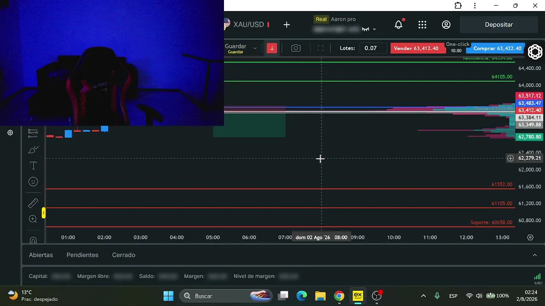Open the chart time settings icon
The height and width of the screenshot is (306, 545).
pos(530,238)
